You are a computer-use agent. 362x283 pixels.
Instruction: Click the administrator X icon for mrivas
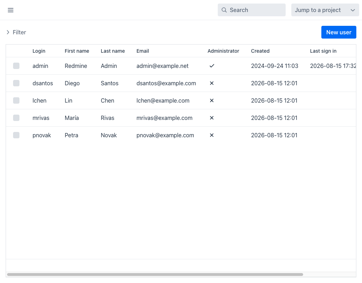click(211, 118)
